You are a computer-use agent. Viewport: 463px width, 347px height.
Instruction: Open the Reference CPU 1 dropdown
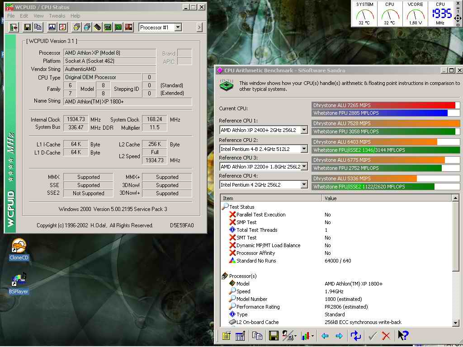click(x=304, y=130)
